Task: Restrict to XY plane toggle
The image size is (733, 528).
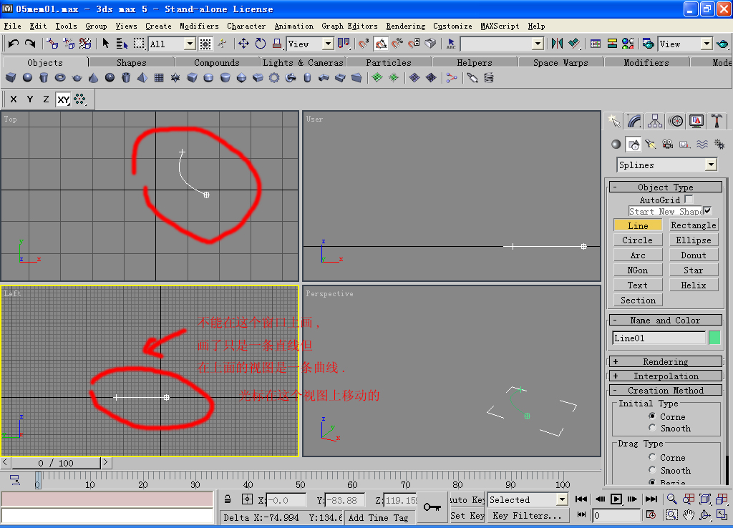Action: 63,99
